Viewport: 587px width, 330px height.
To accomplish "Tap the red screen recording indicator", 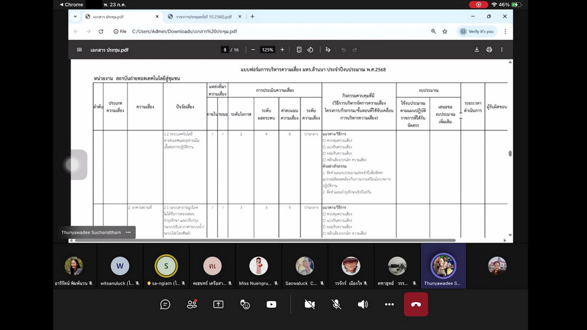I will click(x=478, y=5).
